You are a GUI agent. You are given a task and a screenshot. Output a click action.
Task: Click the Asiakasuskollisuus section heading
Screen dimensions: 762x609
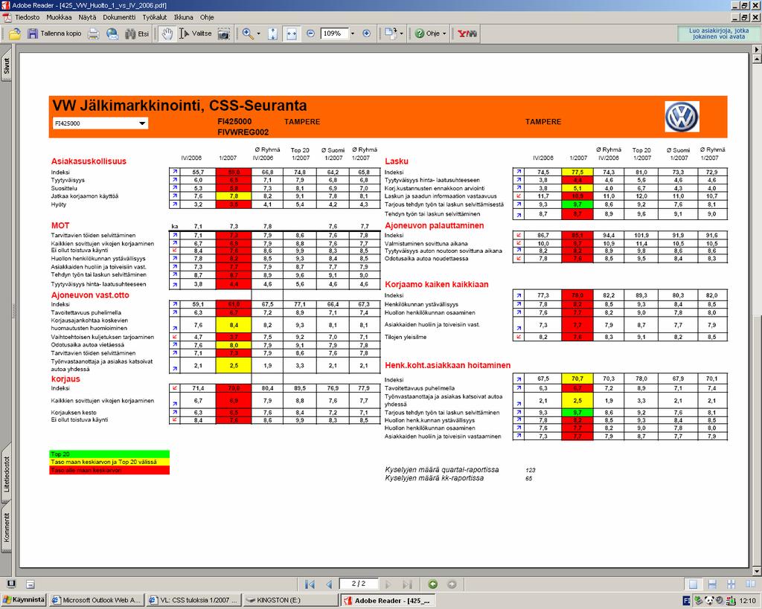tap(89, 161)
